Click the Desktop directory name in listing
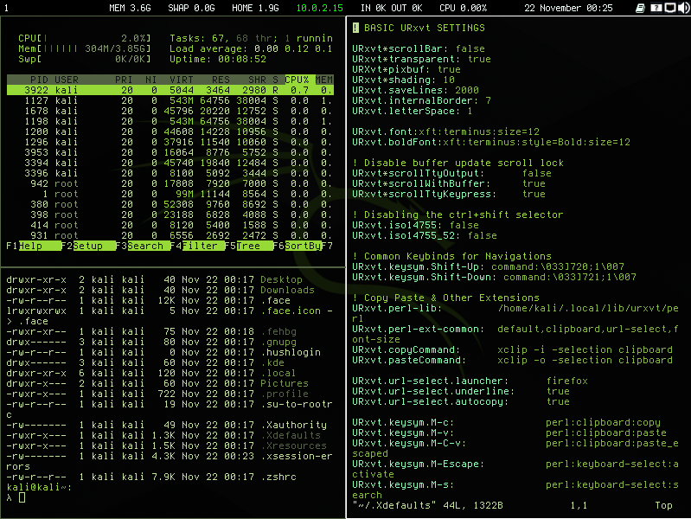Screen dimensions: 691x519 281,279
